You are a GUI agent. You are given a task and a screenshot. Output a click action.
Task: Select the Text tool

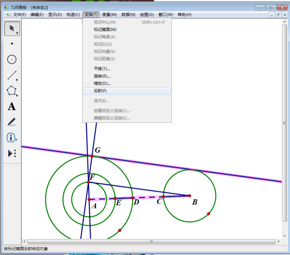click(x=12, y=107)
